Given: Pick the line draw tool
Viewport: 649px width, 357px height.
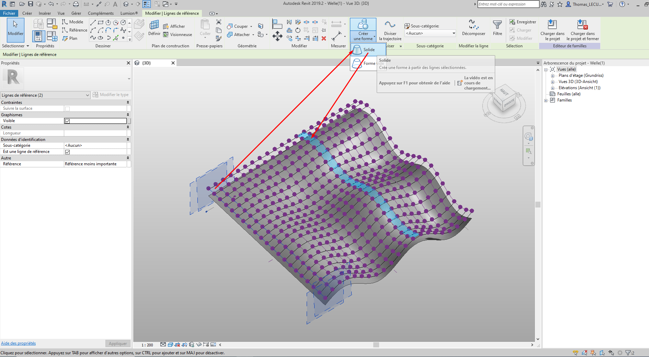Looking at the screenshot, I should [x=93, y=22].
